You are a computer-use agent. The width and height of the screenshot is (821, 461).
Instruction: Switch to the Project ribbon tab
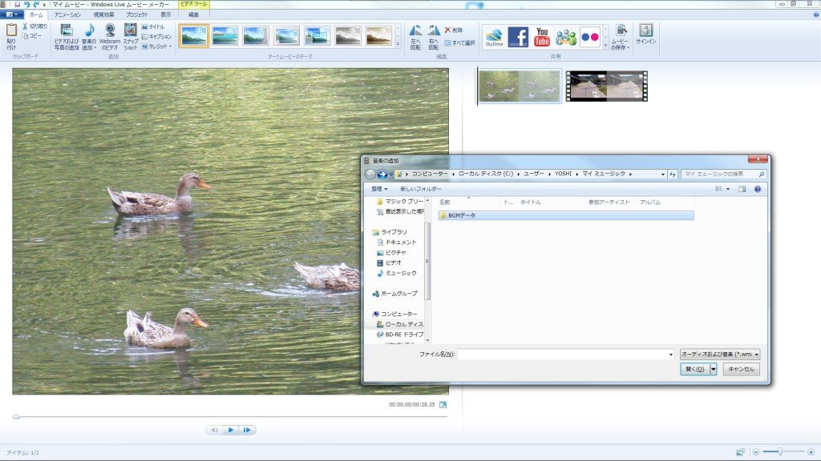point(136,14)
